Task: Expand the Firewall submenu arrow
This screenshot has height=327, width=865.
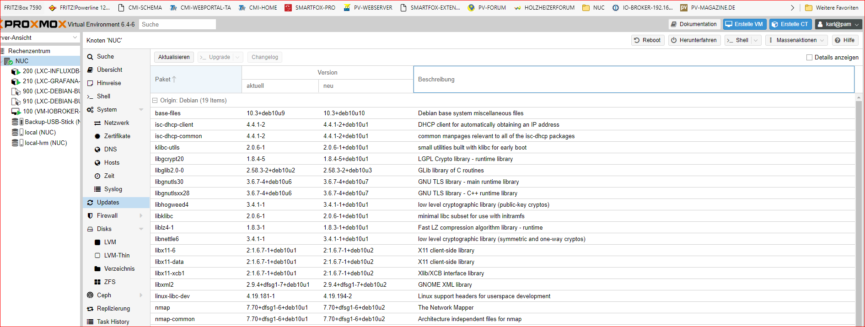Action: click(x=141, y=216)
